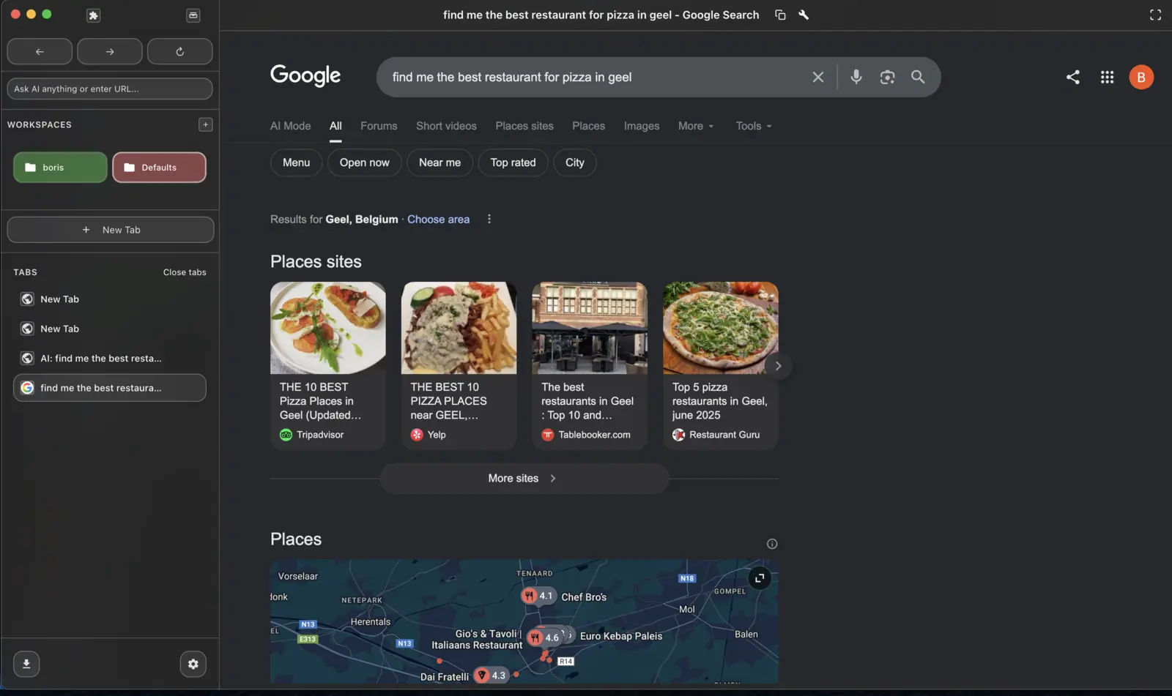This screenshot has width=1172, height=696.
Task: Add a new workspace with plus icon
Action: pos(205,124)
